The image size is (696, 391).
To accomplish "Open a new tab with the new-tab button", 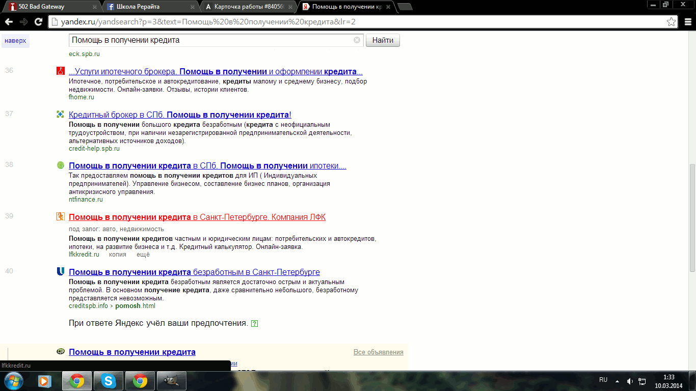I will [405, 7].
